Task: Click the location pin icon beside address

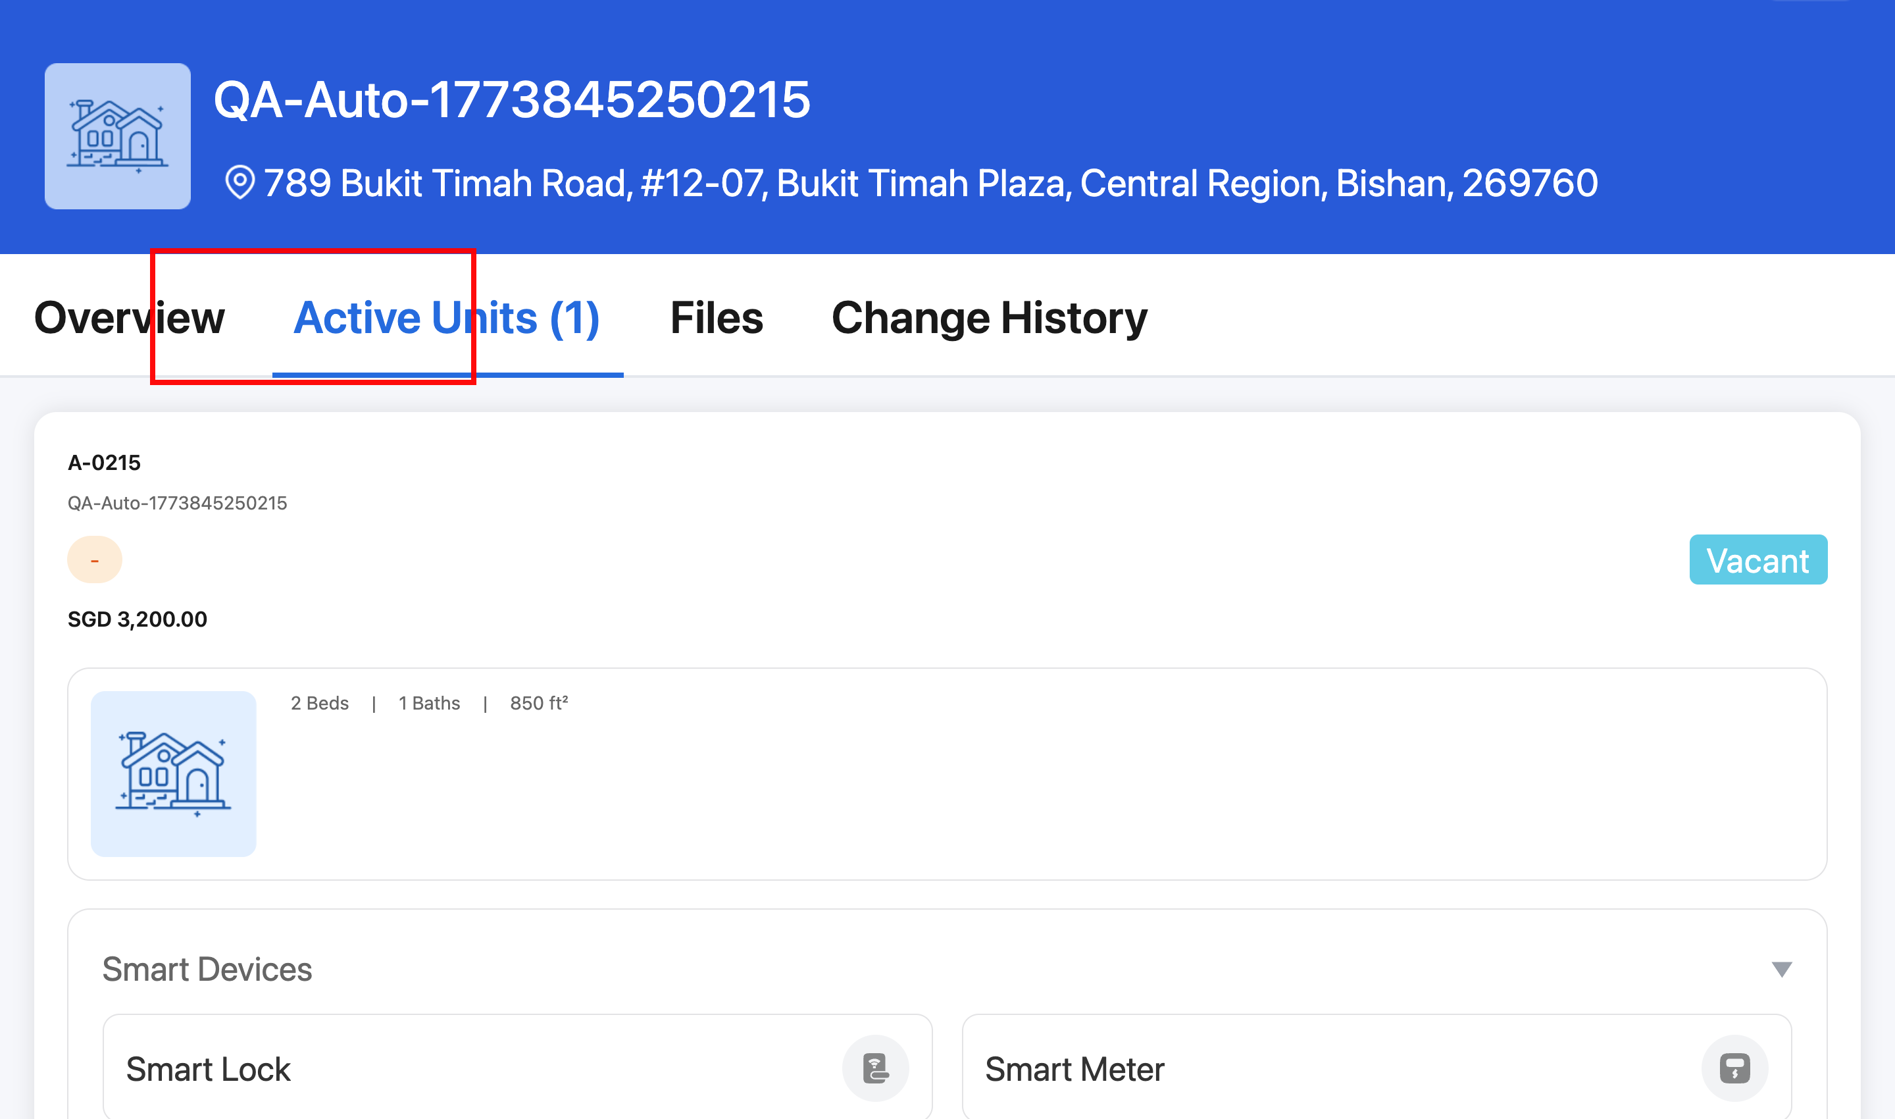Action: point(240,182)
